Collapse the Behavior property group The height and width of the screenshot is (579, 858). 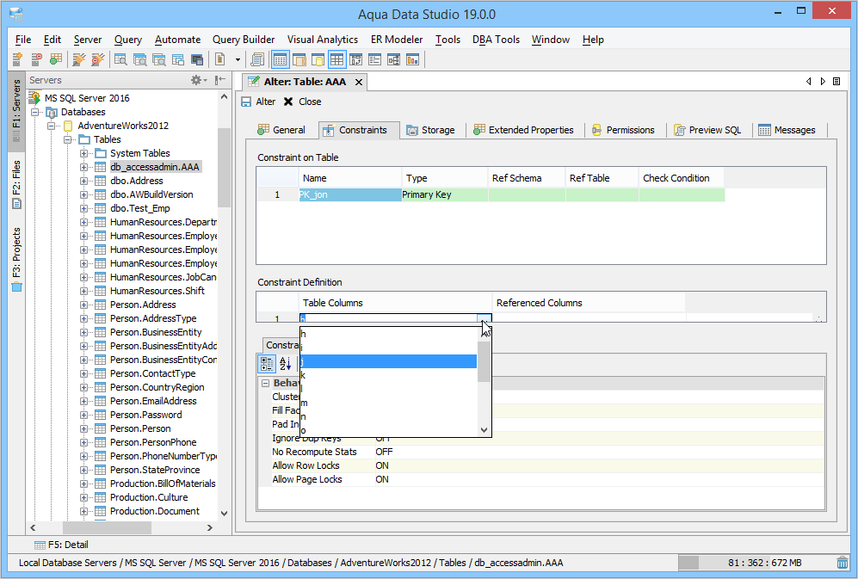[266, 383]
